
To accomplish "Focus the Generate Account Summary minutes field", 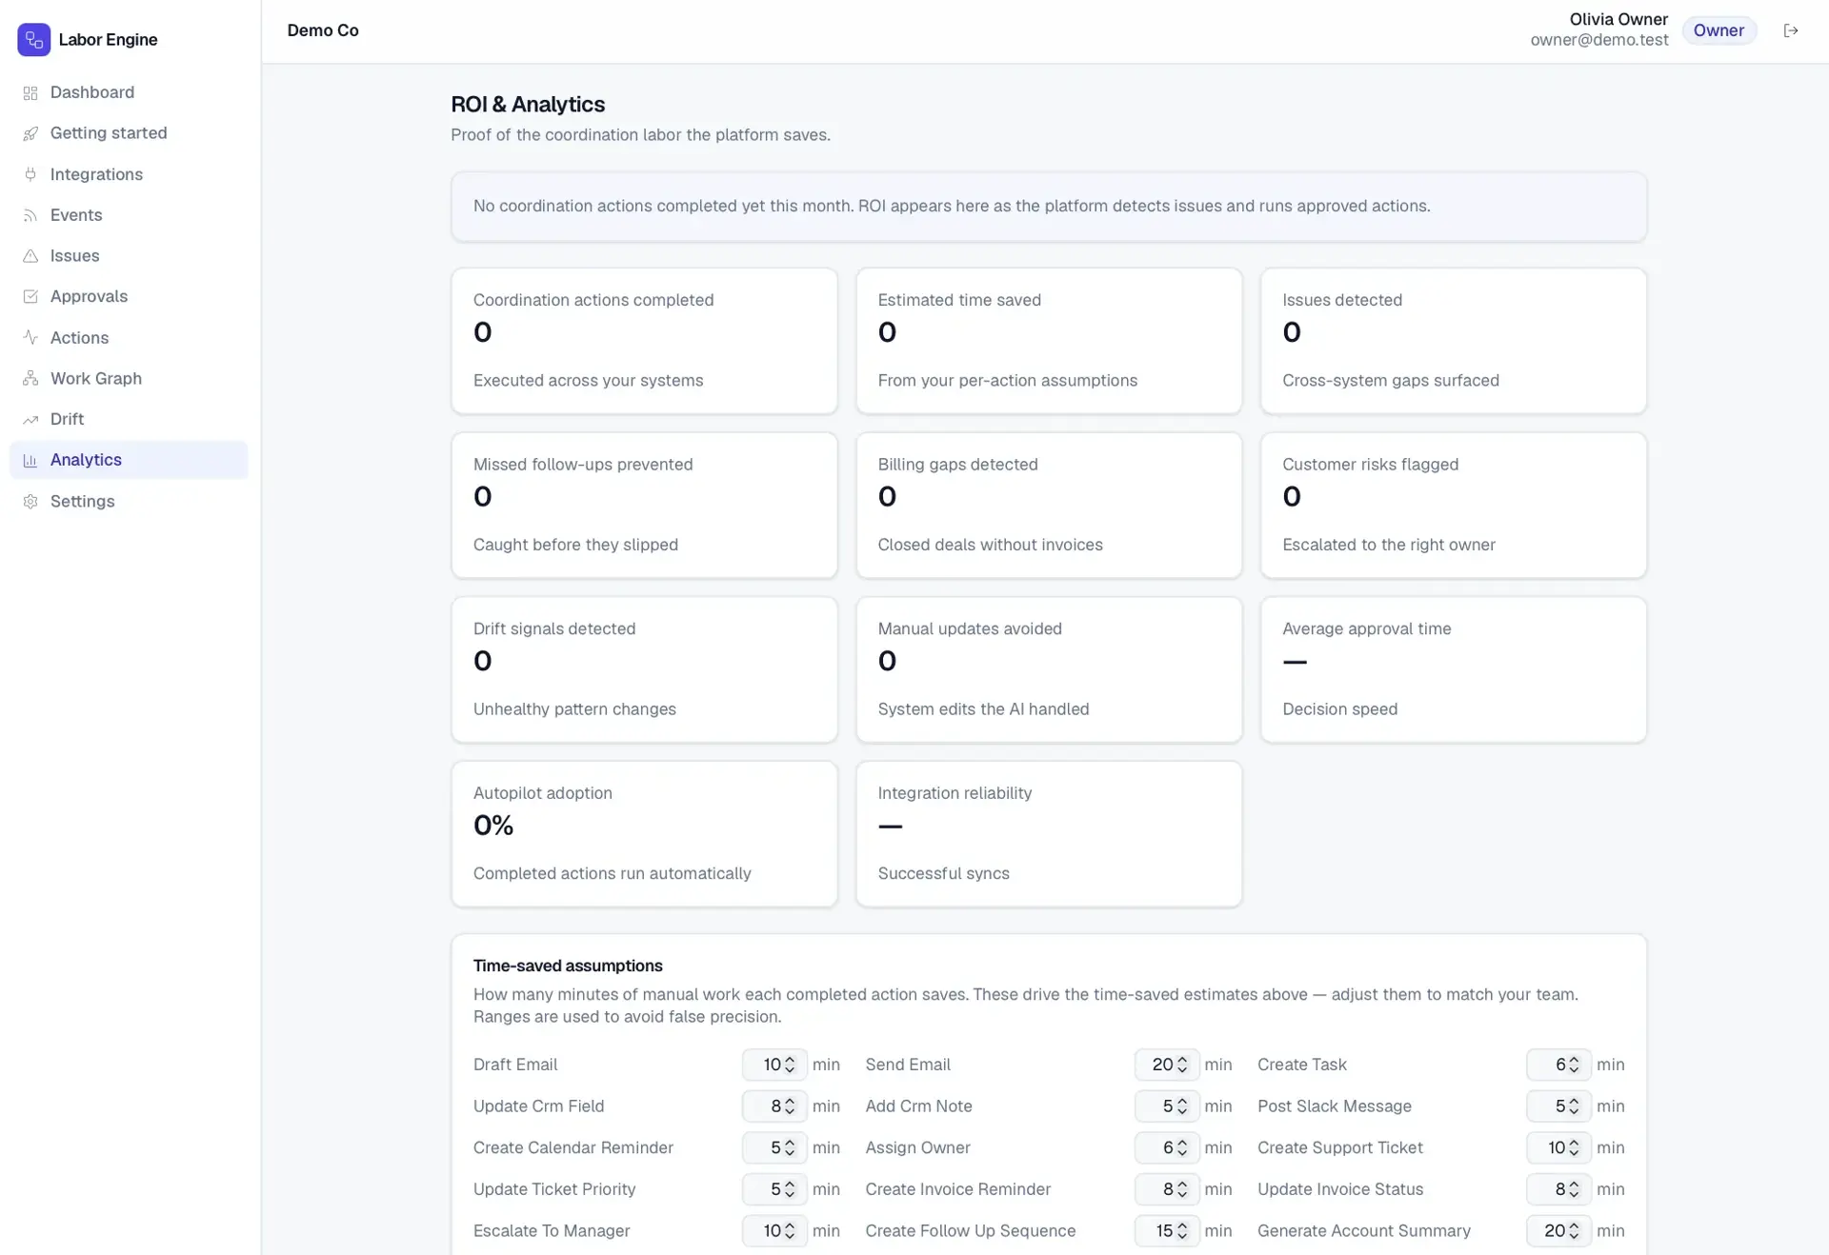I will [1558, 1231].
